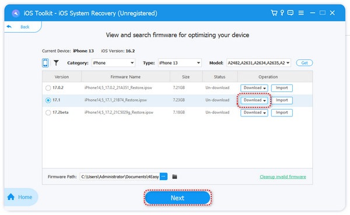Click the 7.21GB size cell

[x=179, y=87]
